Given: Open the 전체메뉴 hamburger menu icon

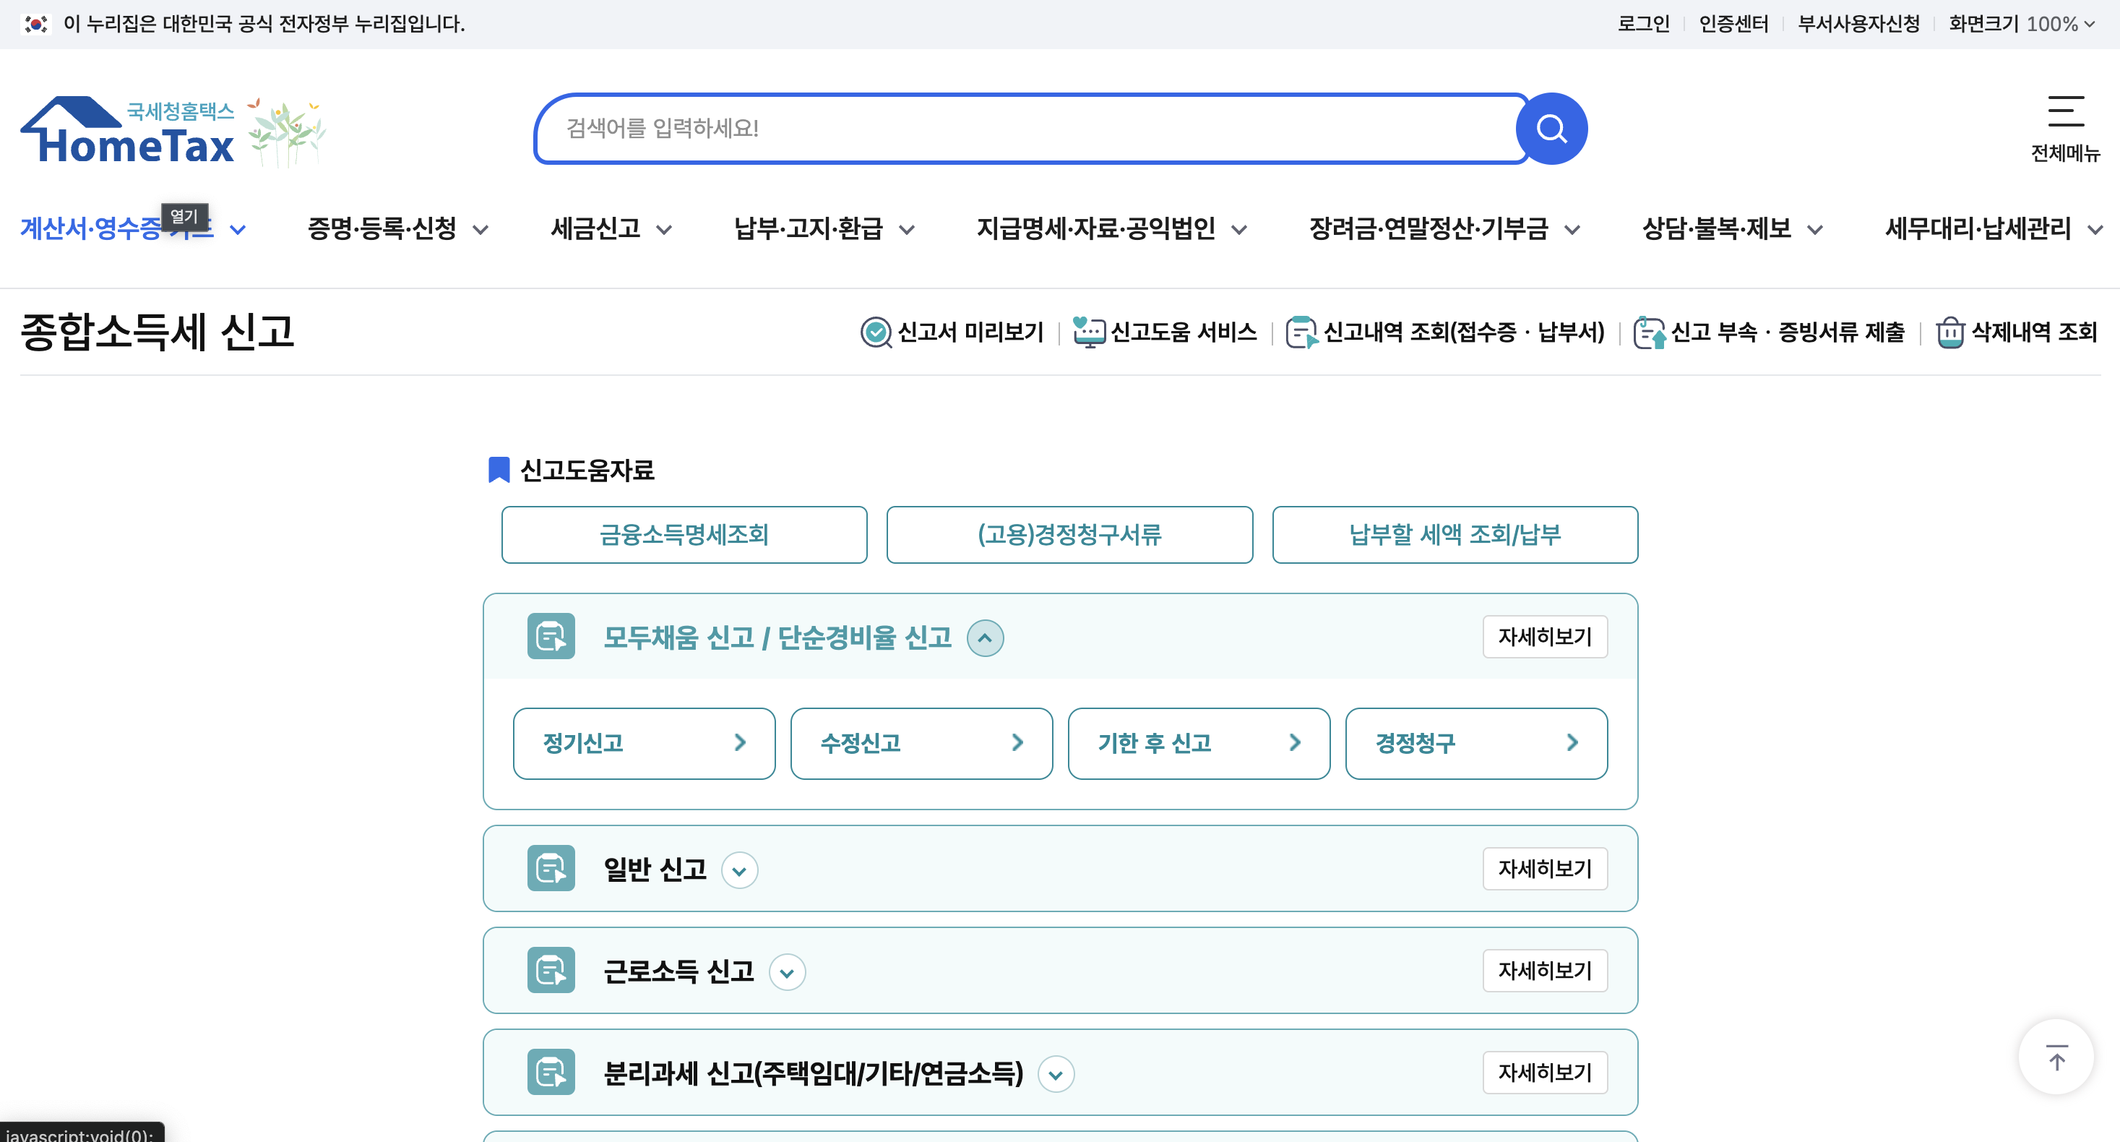Looking at the screenshot, I should tap(2065, 111).
